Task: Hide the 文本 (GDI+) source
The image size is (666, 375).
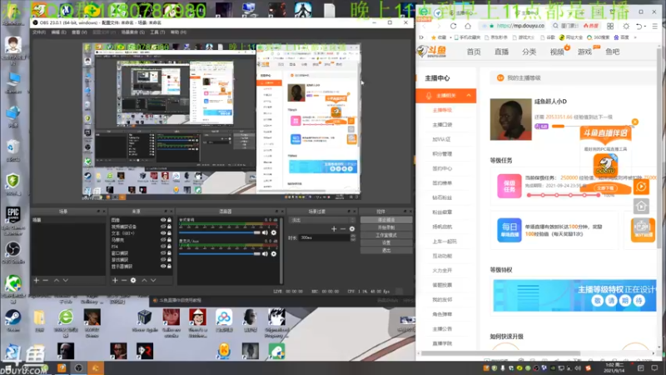Action: [163, 233]
